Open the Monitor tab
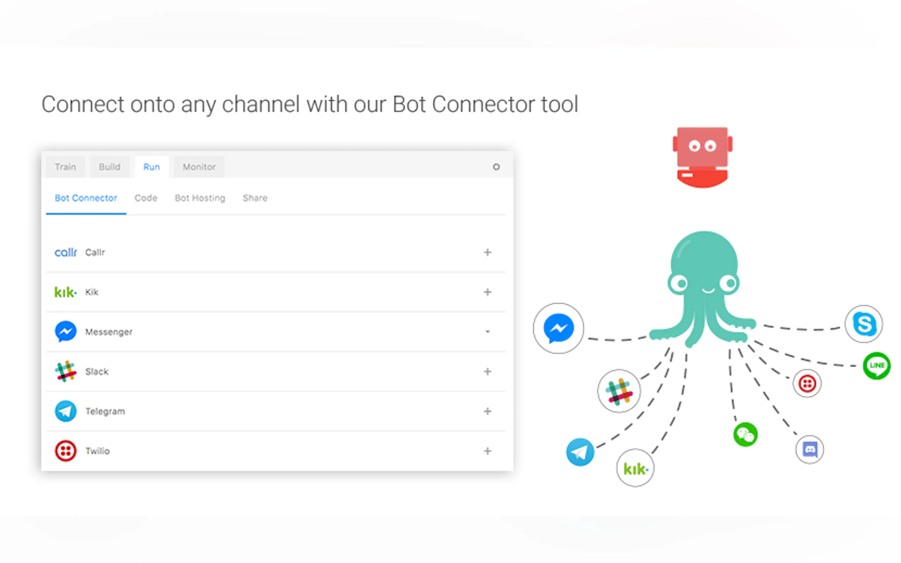This screenshot has width=901, height=563. [199, 167]
